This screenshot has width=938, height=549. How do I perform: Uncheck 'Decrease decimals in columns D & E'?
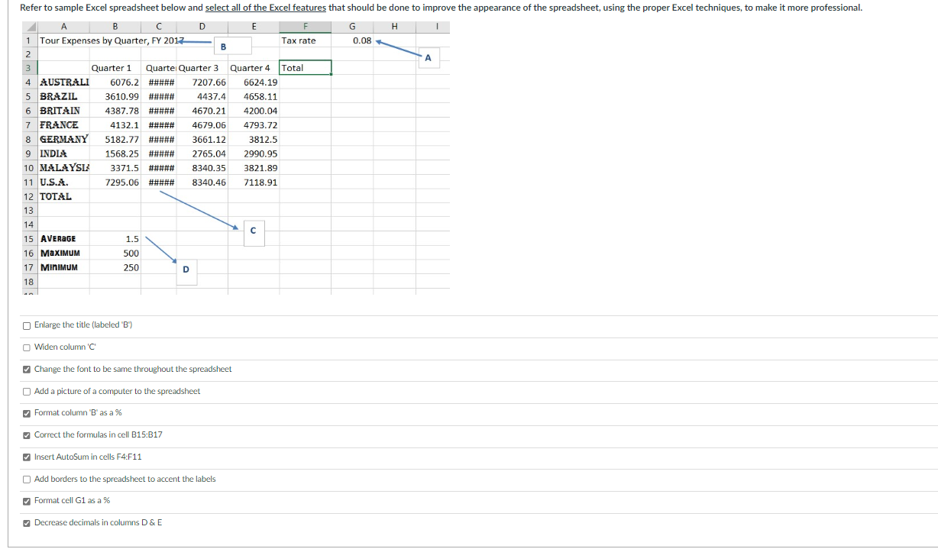pyautogui.click(x=26, y=523)
